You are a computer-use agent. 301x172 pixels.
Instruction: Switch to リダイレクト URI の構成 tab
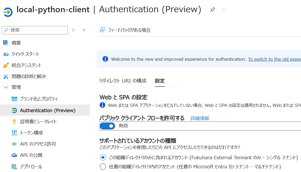click(x=123, y=81)
